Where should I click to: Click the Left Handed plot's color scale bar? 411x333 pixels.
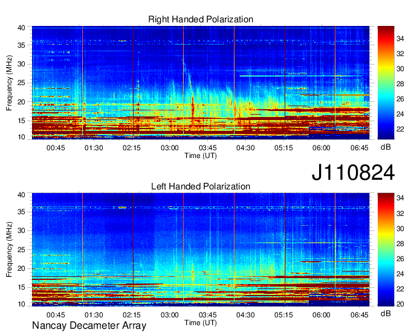tap(386, 250)
